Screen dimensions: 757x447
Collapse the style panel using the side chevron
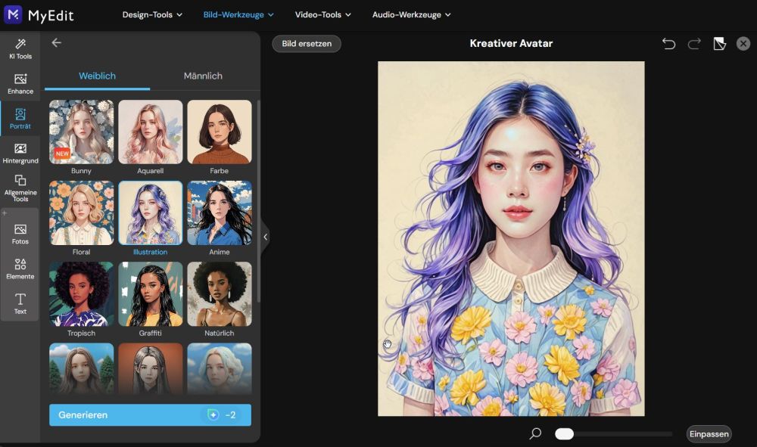[266, 237]
